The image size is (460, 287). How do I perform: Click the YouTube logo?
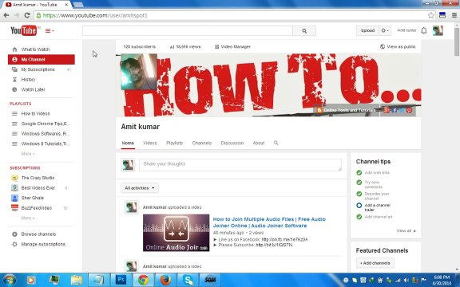point(23,30)
